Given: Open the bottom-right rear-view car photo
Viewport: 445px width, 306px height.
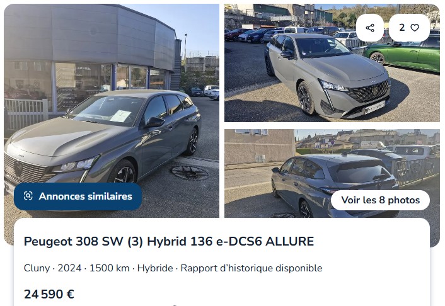Looking at the screenshot, I should pyautogui.click(x=332, y=173).
